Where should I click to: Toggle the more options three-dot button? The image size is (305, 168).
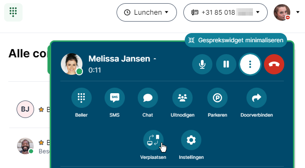pyautogui.click(x=250, y=64)
